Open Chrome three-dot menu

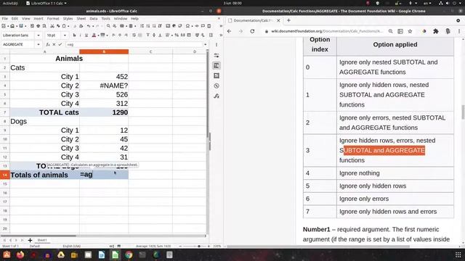pyautogui.click(x=458, y=31)
